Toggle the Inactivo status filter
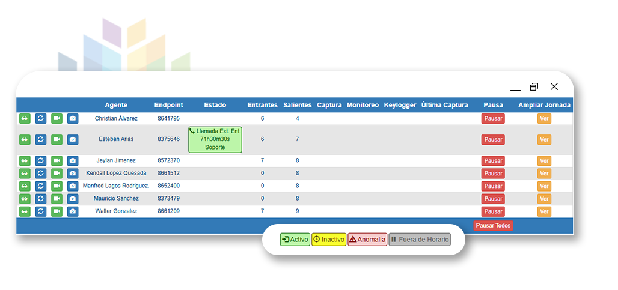Viewport: 618px width, 290px height. point(329,240)
